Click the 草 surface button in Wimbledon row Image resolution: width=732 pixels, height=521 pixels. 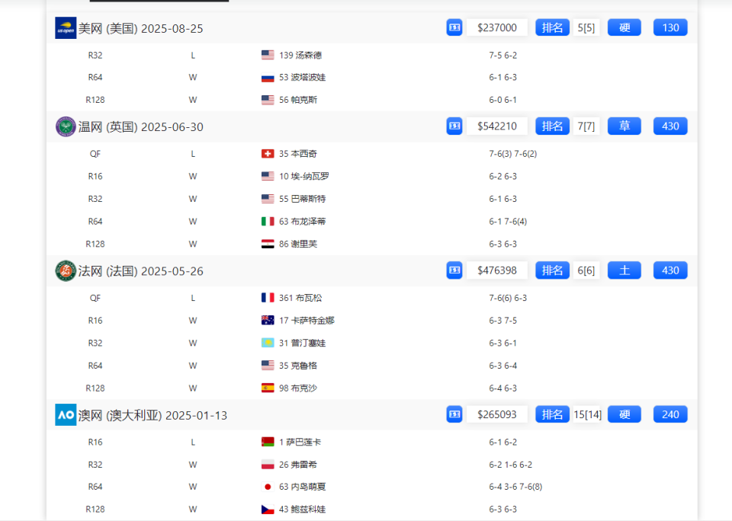coord(624,126)
